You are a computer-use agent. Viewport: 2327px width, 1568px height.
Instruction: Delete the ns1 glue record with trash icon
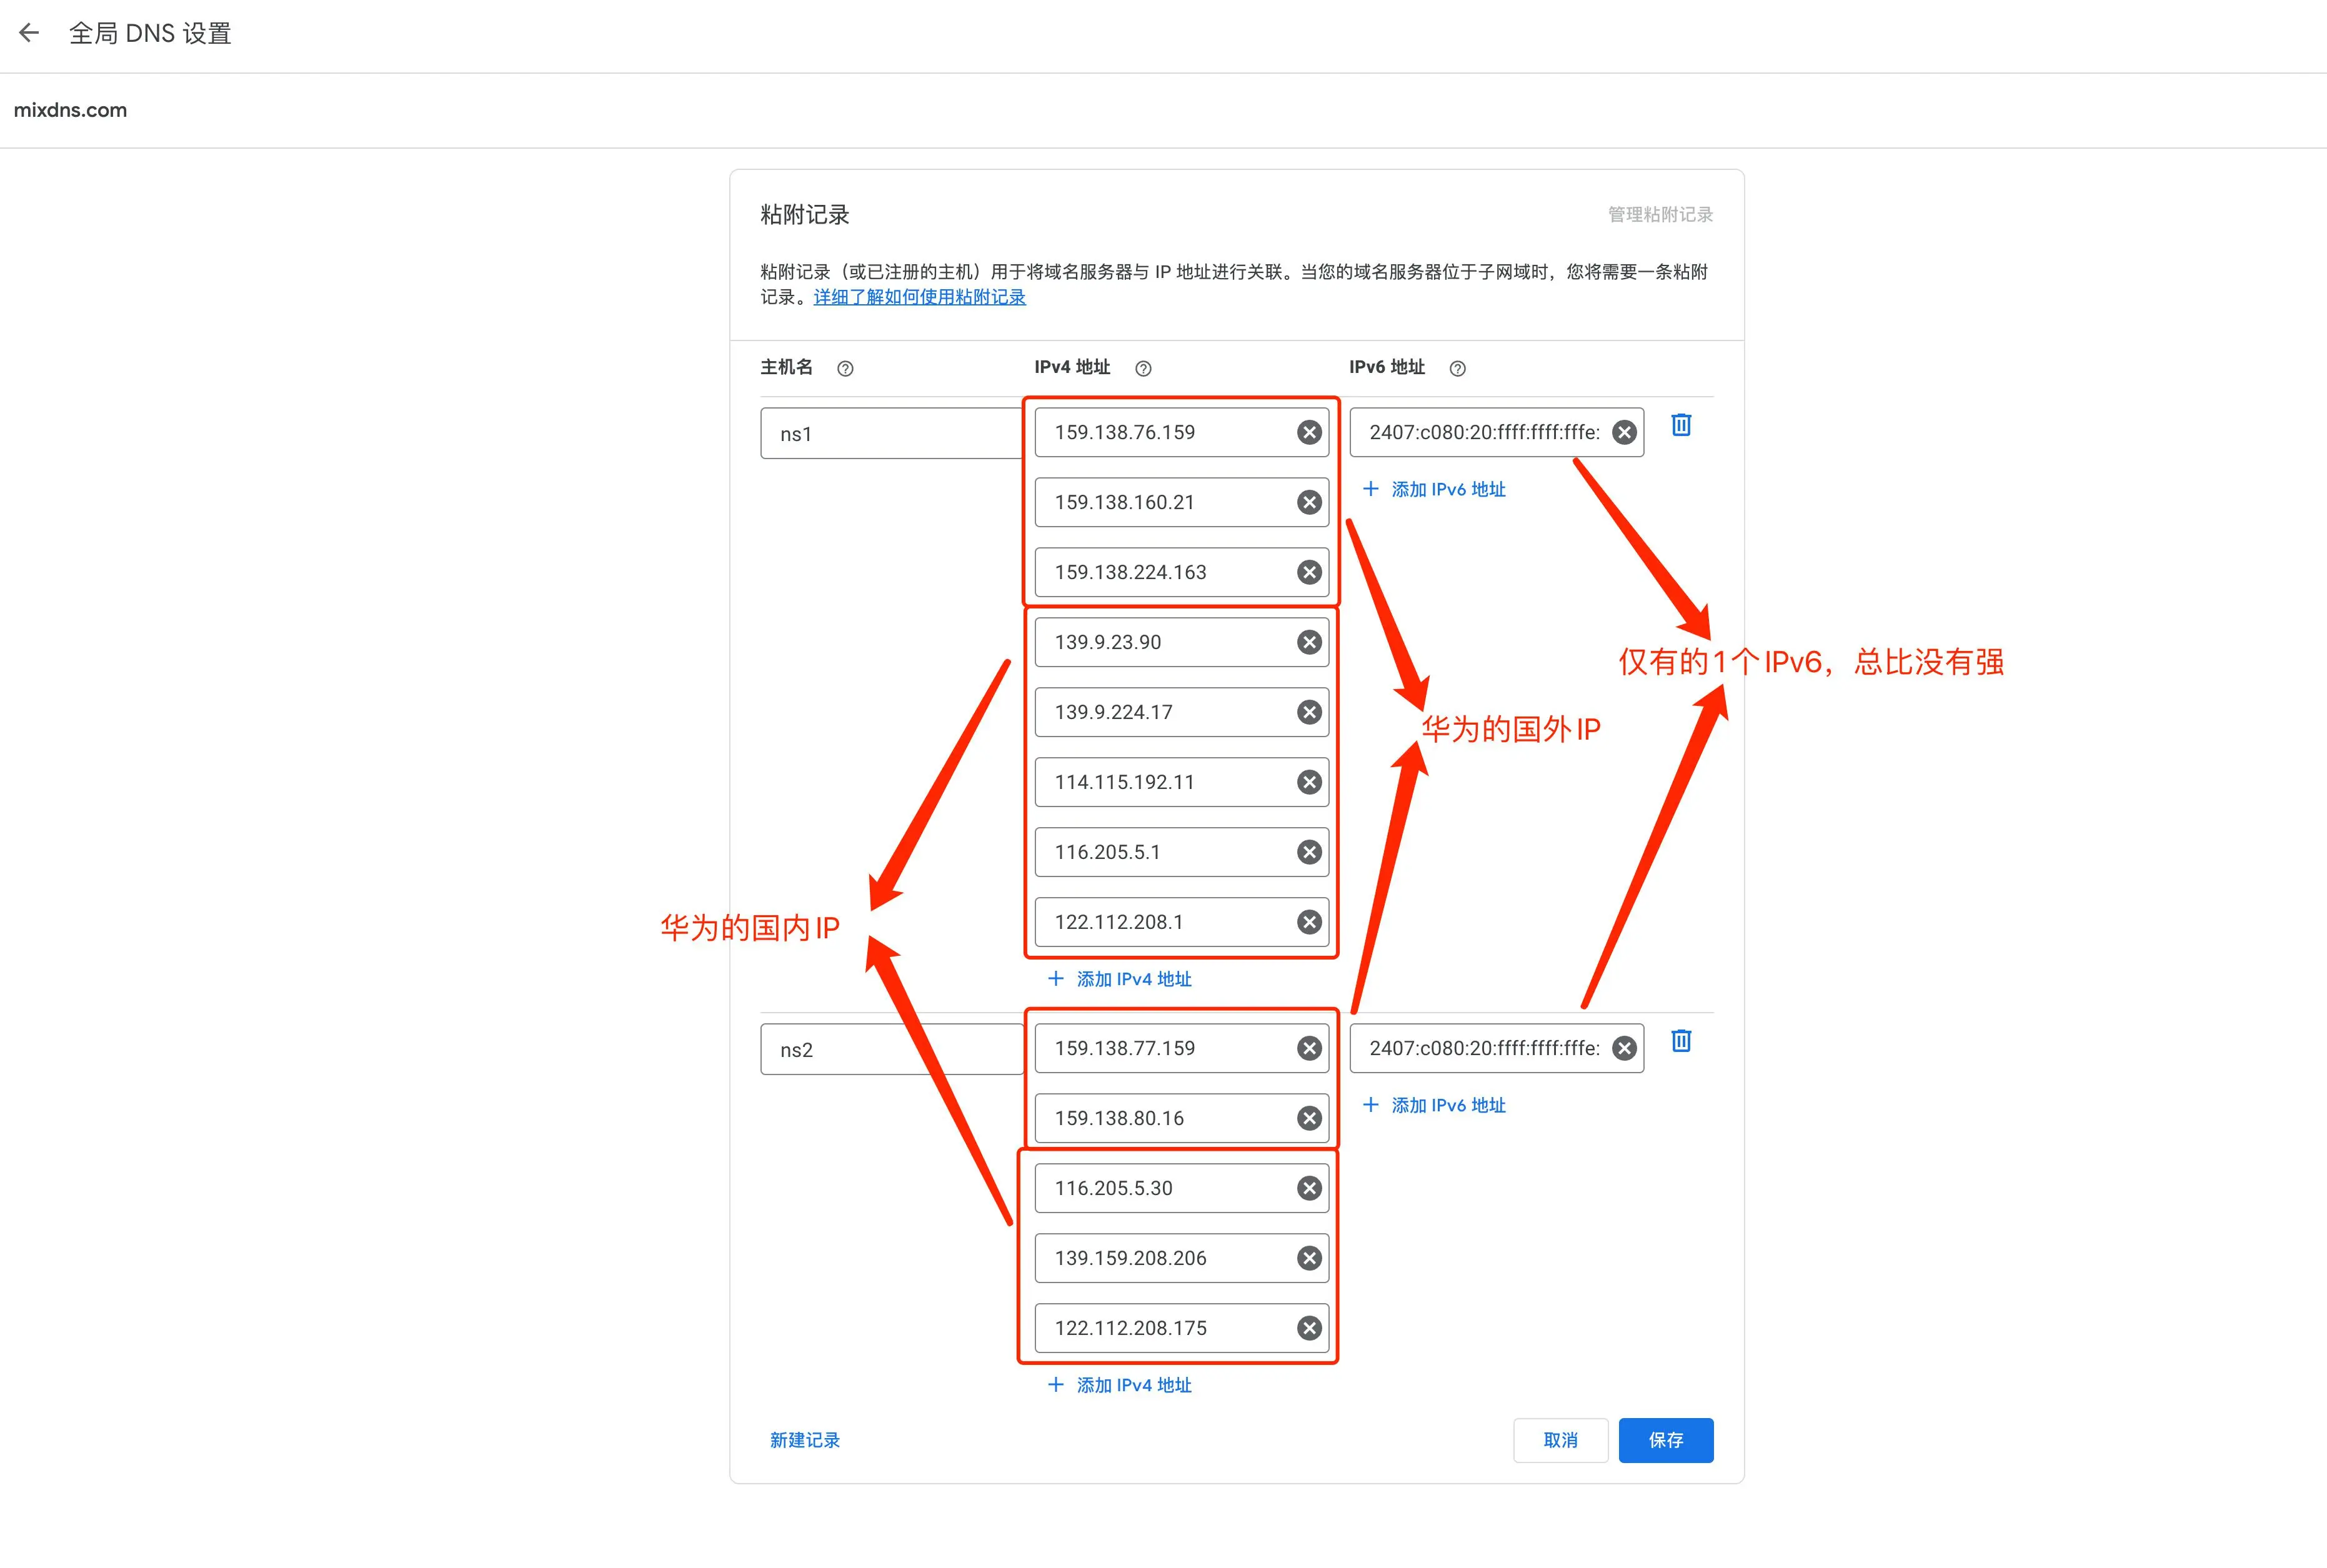point(1681,425)
